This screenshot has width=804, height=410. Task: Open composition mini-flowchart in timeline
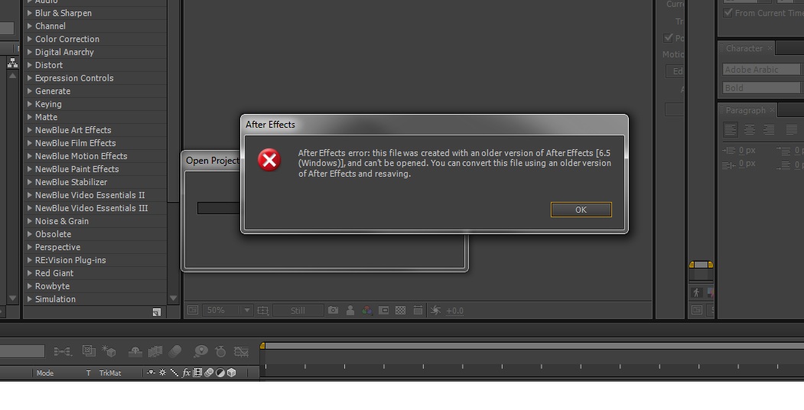63,351
